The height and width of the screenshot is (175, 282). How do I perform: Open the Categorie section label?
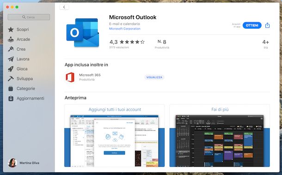tap(26, 88)
